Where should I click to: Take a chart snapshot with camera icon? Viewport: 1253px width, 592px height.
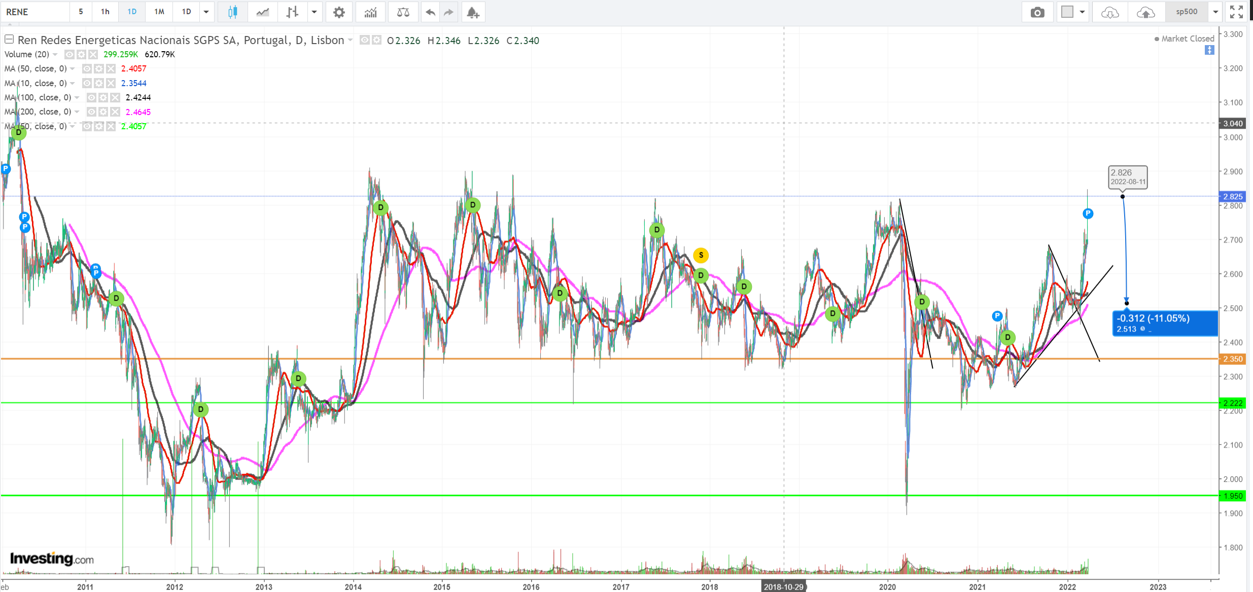pyautogui.click(x=1037, y=12)
